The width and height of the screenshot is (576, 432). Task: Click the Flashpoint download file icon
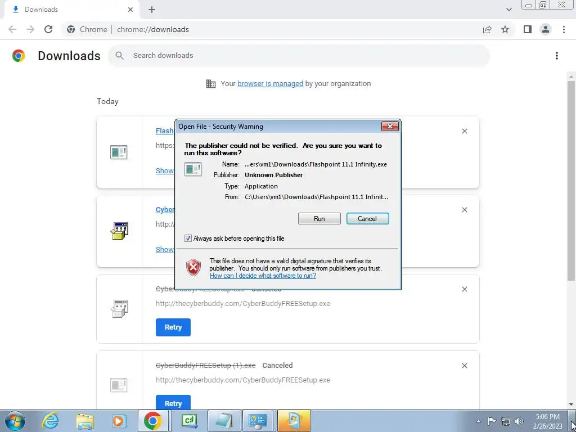[x=119, y=152]
